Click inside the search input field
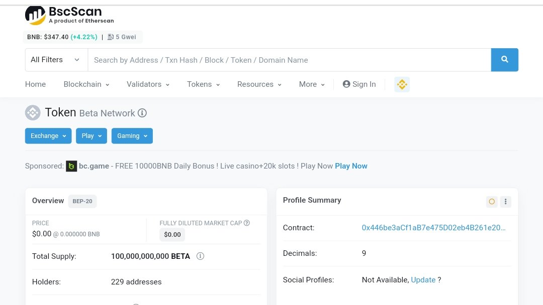Image resolution: width=543 pixels, height=305 pixels. pos(251,59)
